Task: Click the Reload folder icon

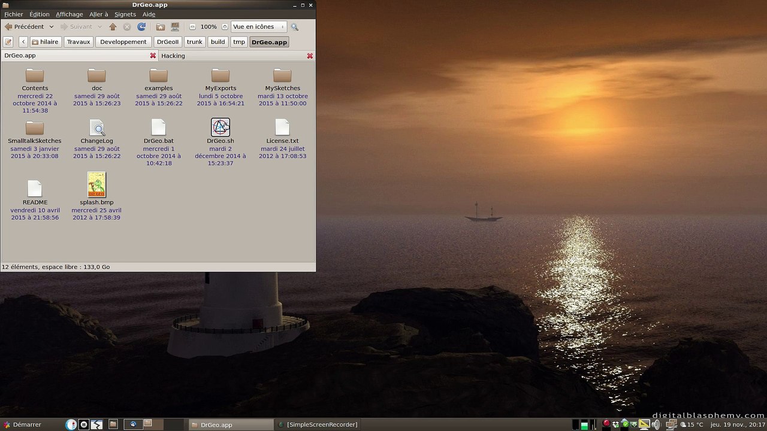Action: (x=141, y=27)
